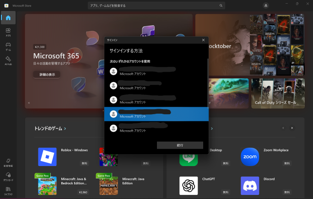
Task: Go to the アプリ section in sidebar
Action: [8, 32]
